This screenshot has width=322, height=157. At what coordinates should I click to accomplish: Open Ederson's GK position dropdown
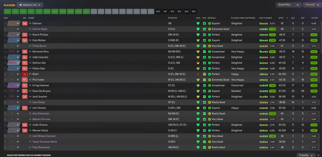pyautogui.click(x=14, y=23)
